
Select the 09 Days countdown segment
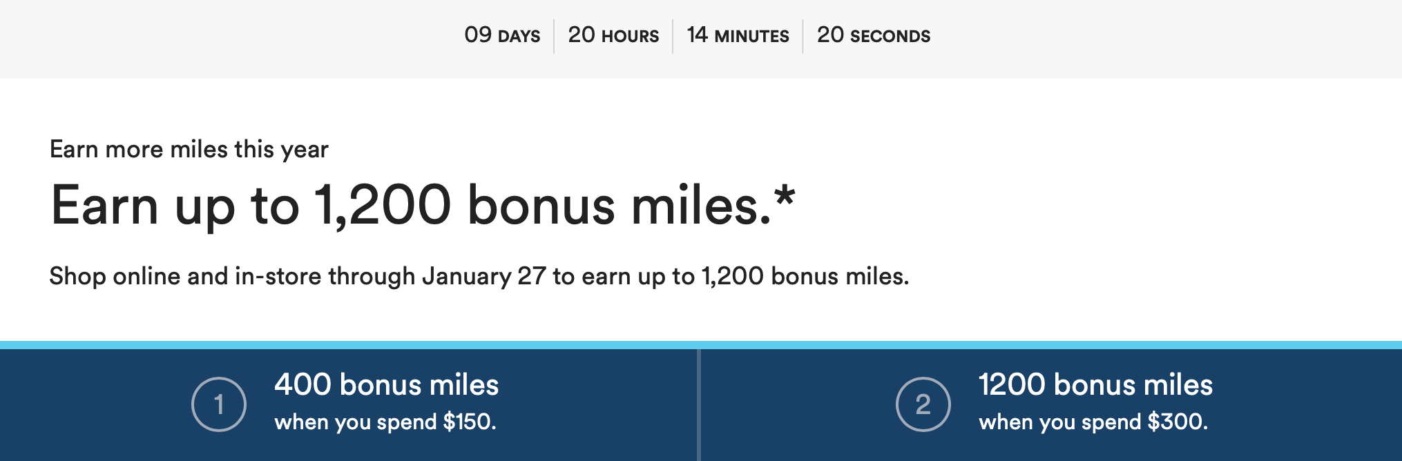coord(502,35)
